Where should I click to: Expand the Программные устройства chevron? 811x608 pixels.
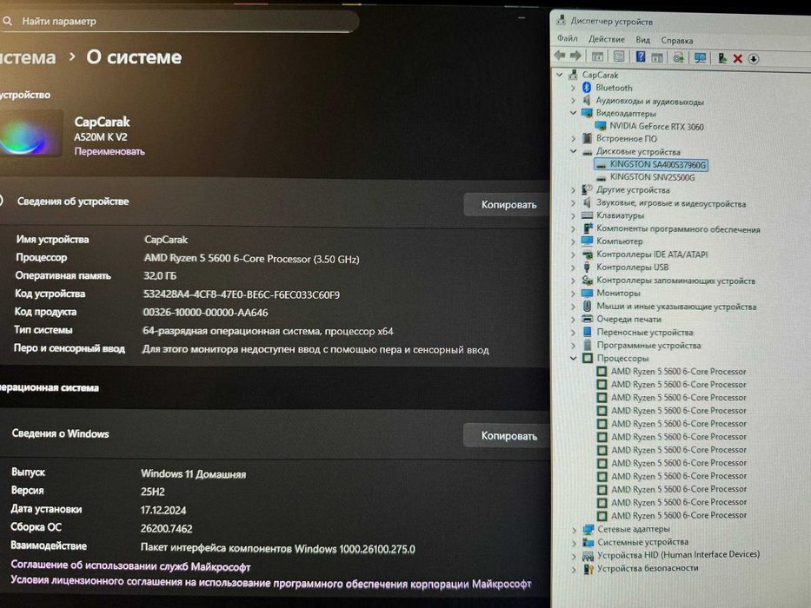click(x=573, y=346)
